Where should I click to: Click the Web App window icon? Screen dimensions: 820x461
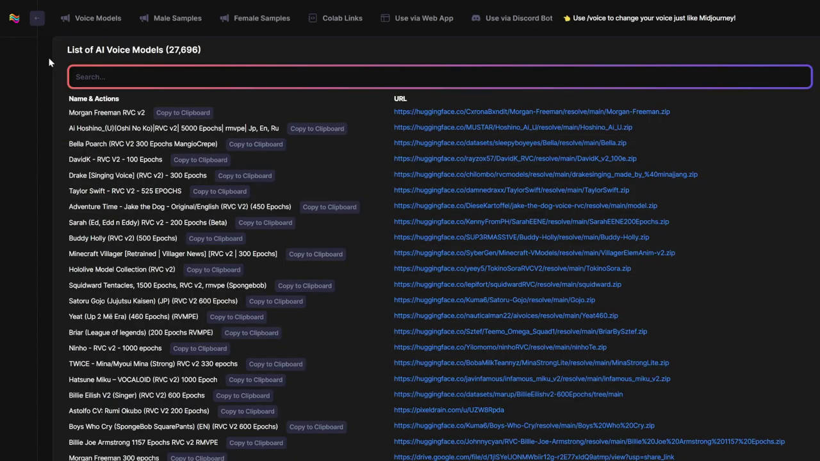pyautogui.click(x=385, y=18)
